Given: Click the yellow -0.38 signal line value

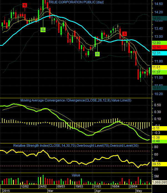Looking at the screenshot, I should coord(160,138).
